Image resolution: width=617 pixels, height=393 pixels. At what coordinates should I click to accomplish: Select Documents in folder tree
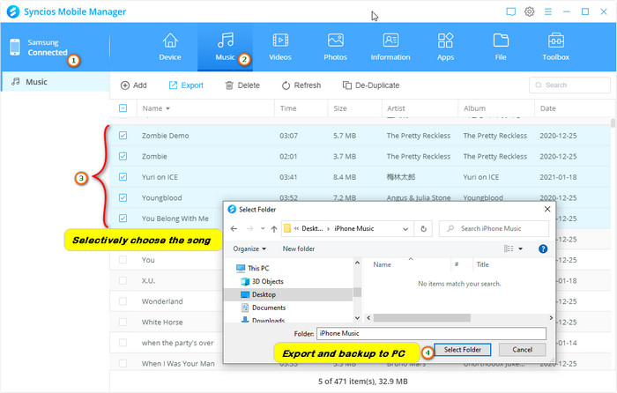coord(264,308)
